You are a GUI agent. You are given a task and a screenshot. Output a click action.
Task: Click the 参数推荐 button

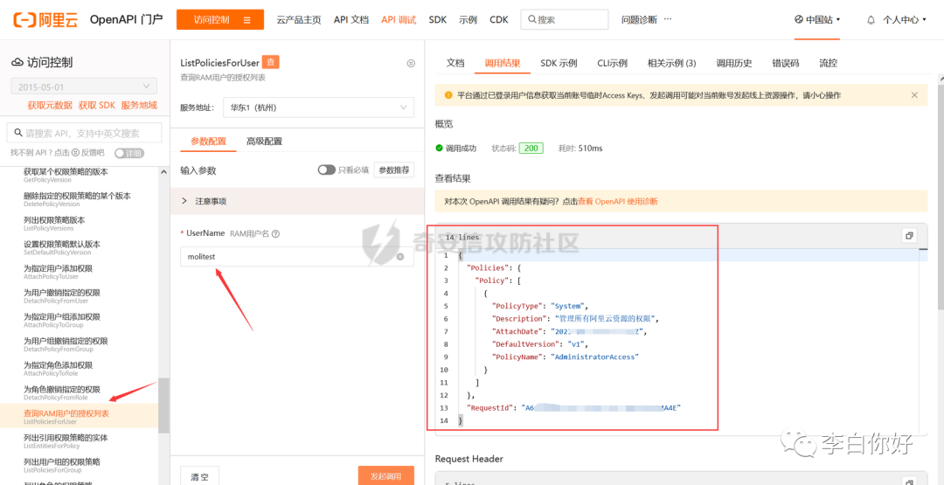tap(393, 170)
